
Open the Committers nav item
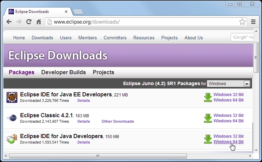(x=115, y=38)
